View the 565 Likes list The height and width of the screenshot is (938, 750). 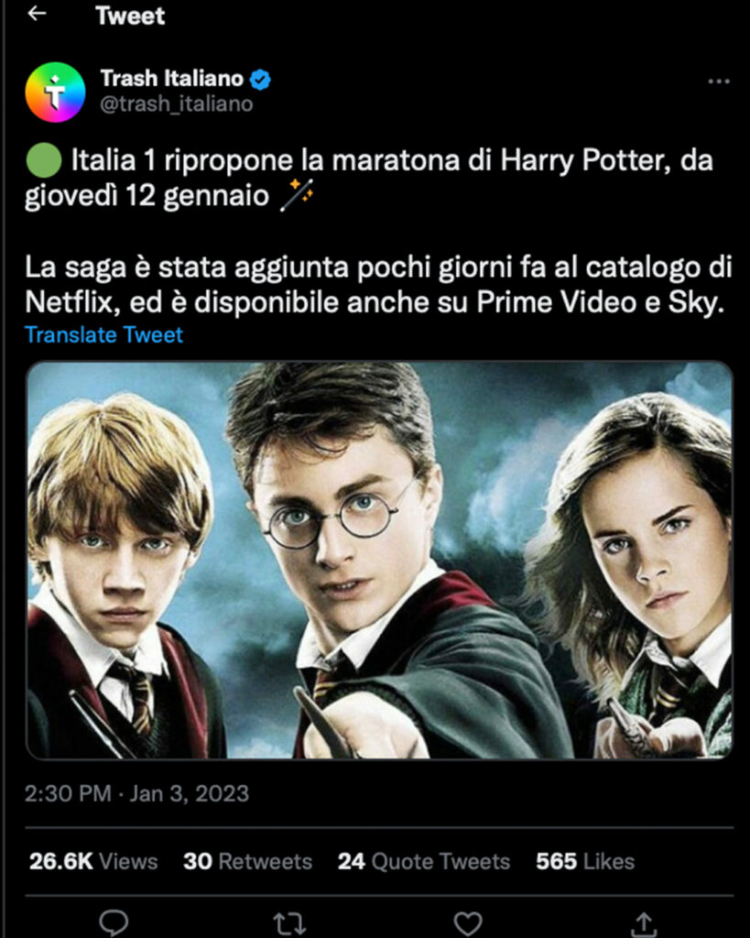(585, 861)
